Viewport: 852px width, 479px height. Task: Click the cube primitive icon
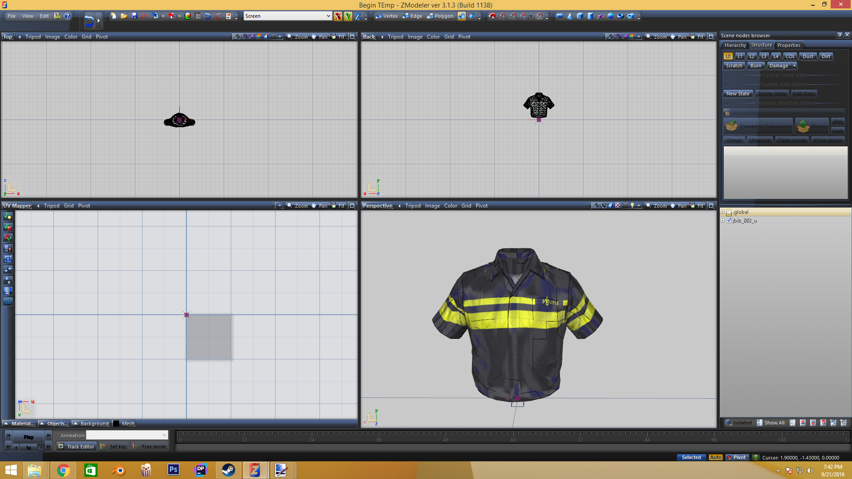pos(580,16)
